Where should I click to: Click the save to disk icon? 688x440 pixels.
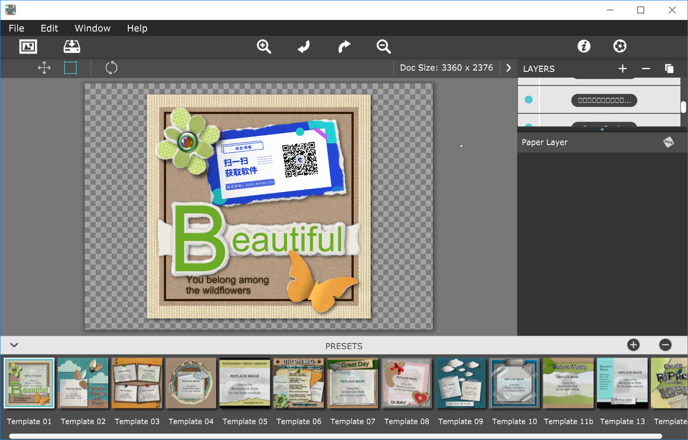[72, 47]
